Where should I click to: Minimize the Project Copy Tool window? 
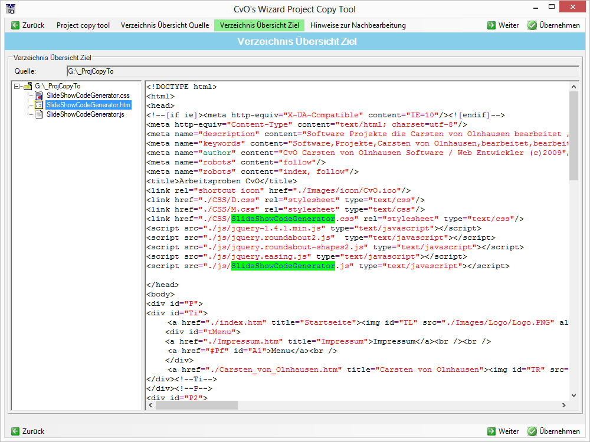536,8
